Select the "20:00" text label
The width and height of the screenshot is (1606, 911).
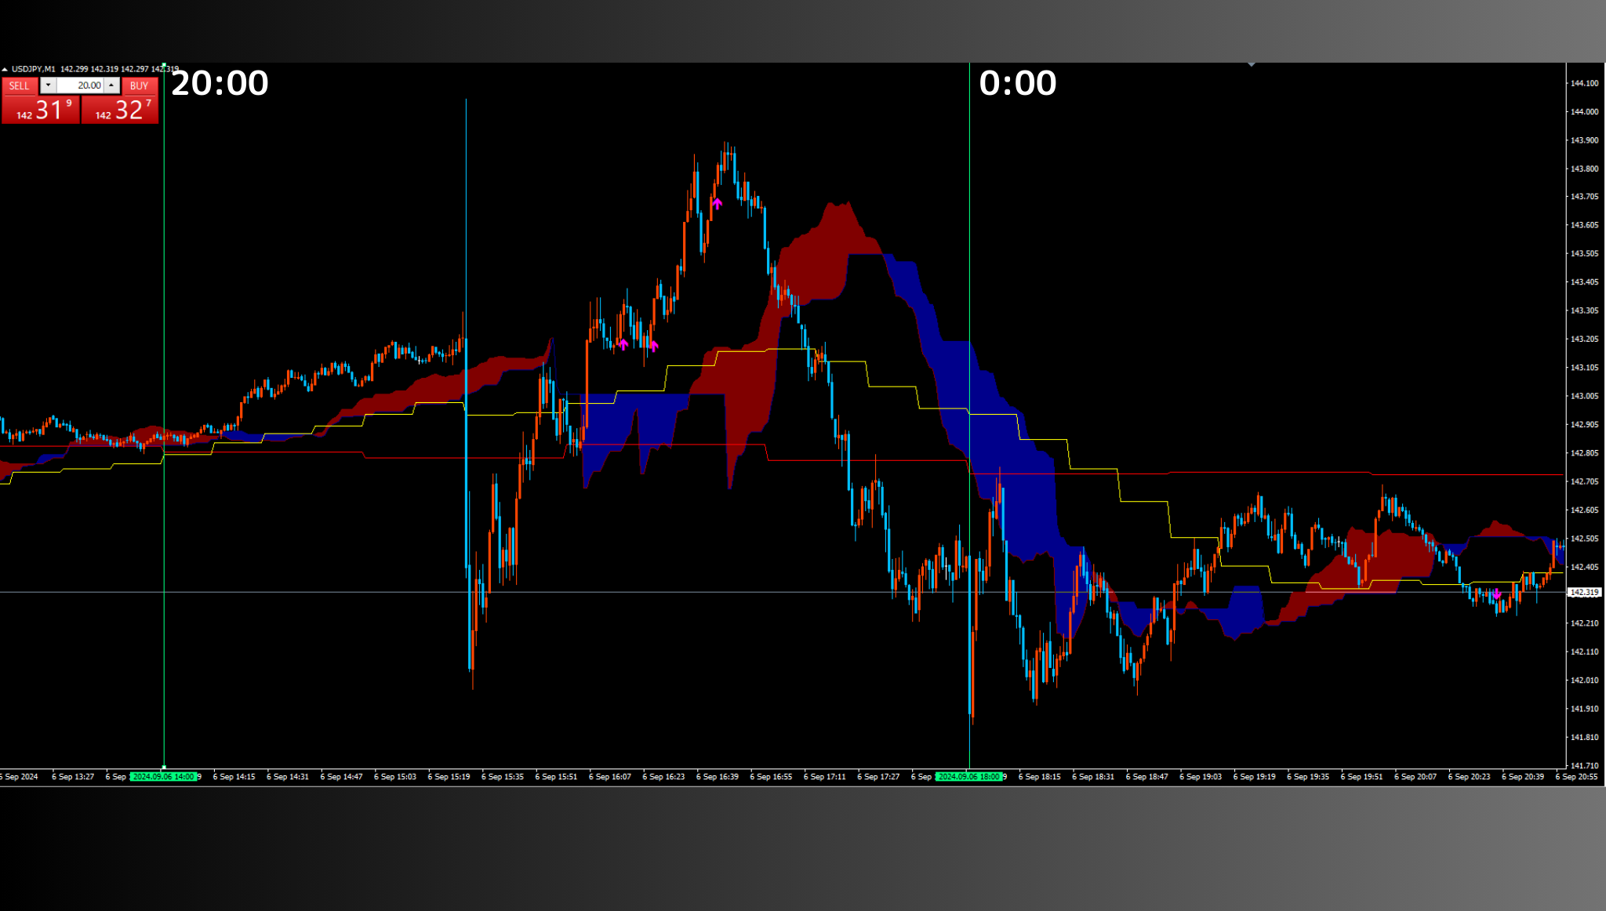coord(220,83)
